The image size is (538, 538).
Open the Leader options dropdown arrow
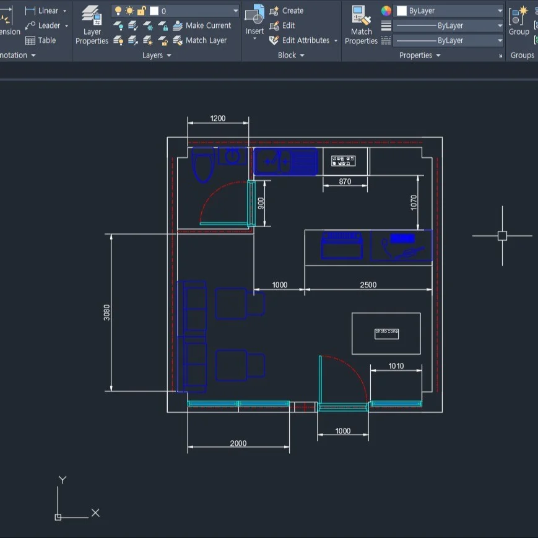click(x=67, y=26)
